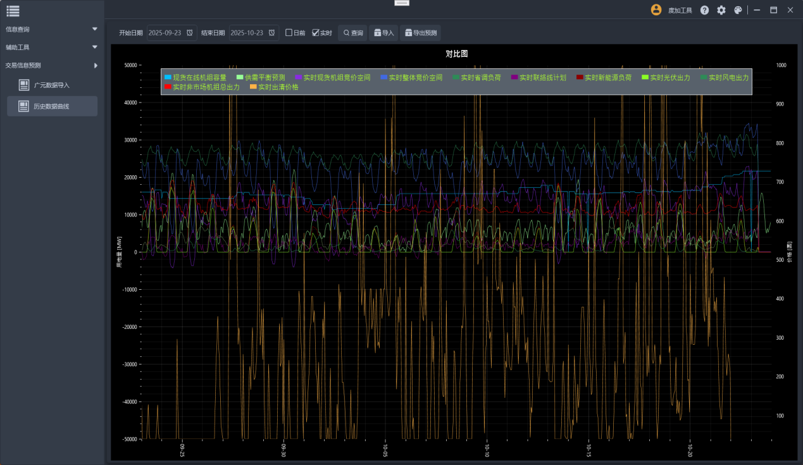Click the hamburger list menu icon
The image size is (803, 465).
pyautogui.click(x=13, y=10)
